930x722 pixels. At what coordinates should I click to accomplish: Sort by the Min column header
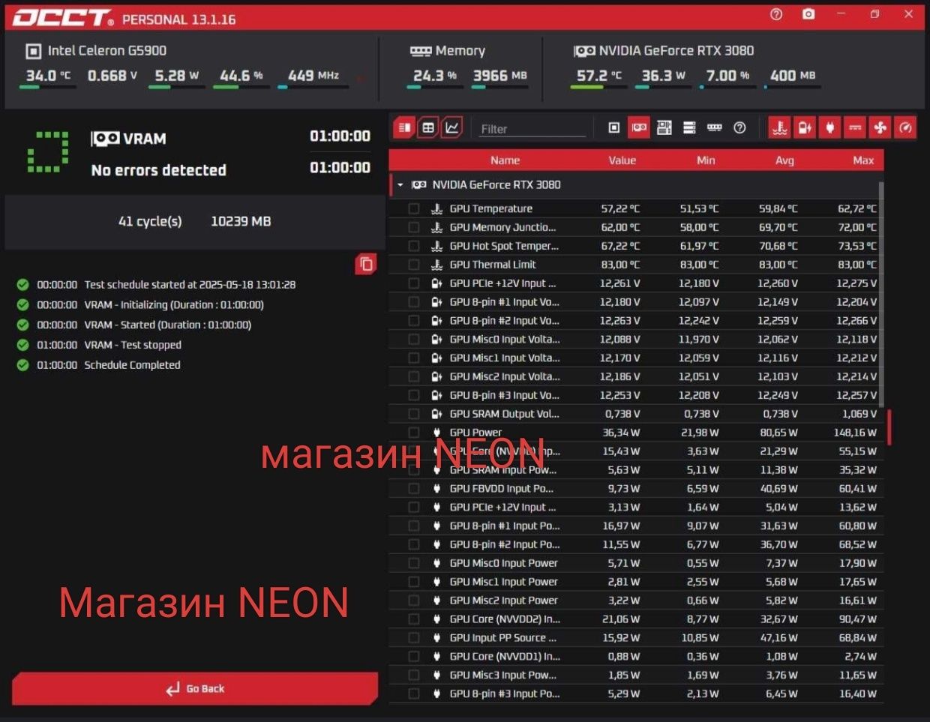[x=706, y=160]
